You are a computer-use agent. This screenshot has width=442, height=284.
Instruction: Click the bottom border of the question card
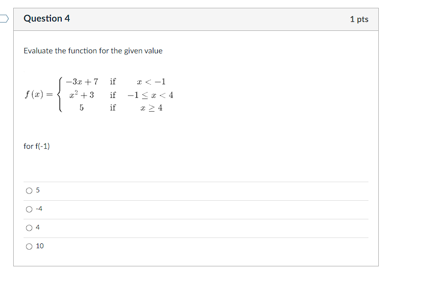[x=196, y=266]
